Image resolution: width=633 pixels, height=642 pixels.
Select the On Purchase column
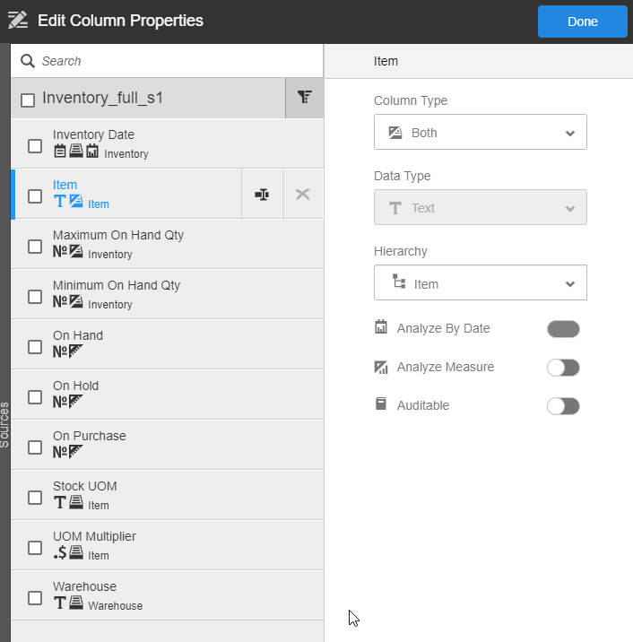click(x=90, y=436)
